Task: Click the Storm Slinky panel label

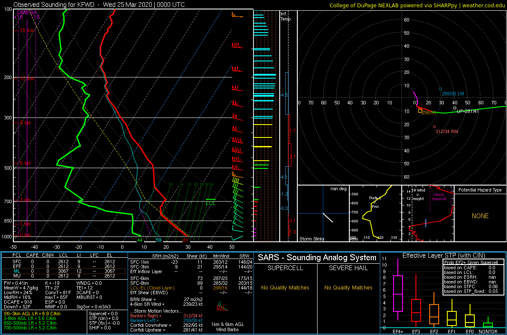Action: (x=312, y=239)
